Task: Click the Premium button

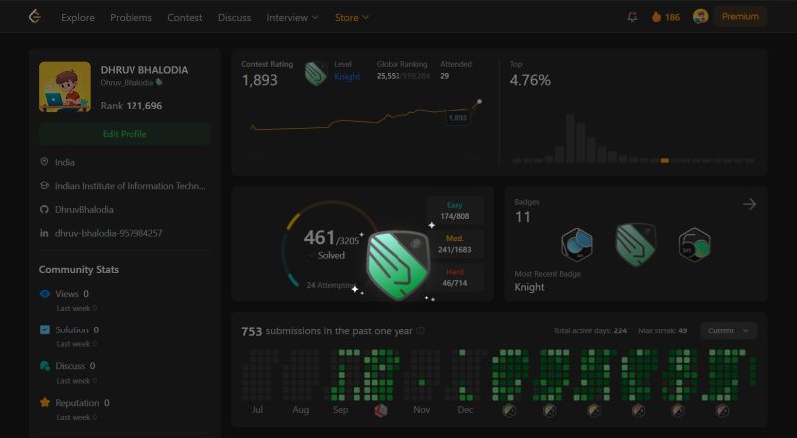Action: (x=740, y=16)
